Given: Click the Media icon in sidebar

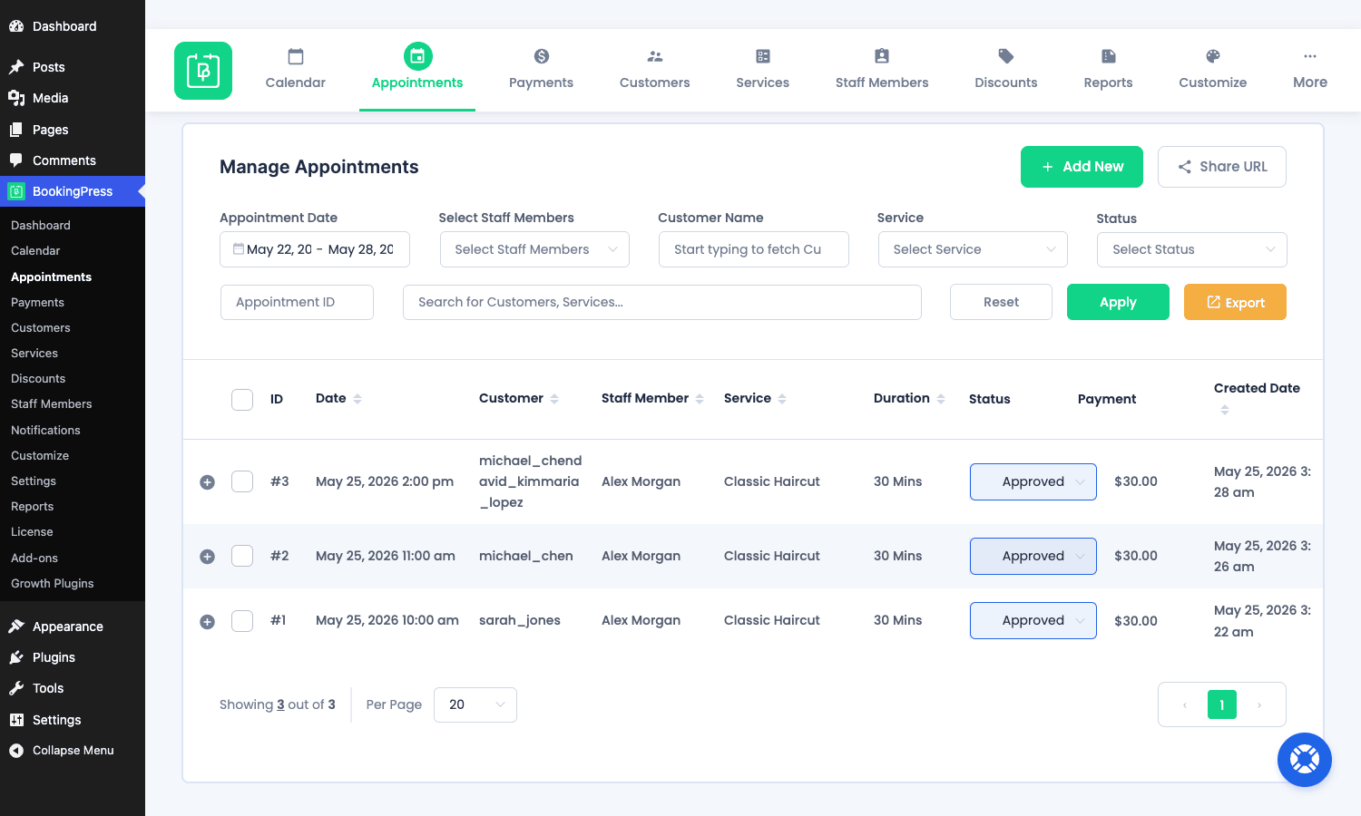Looking at the screenshot, I should click(16, 98).
